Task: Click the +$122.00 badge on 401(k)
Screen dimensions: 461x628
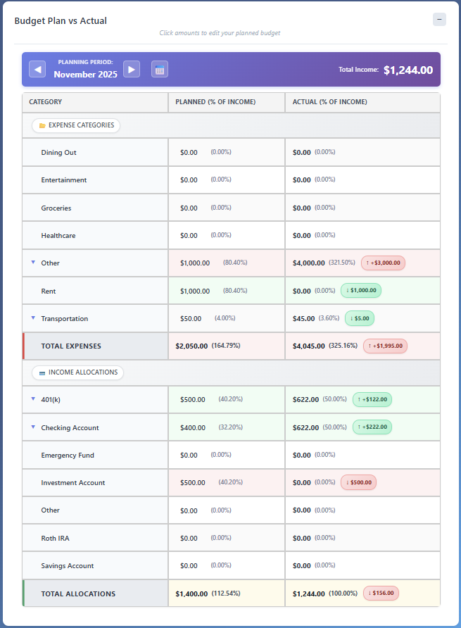Action: 372,399
